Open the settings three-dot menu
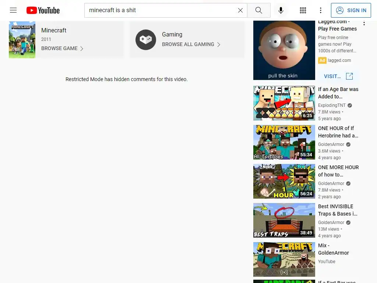 tap(321, 10)
